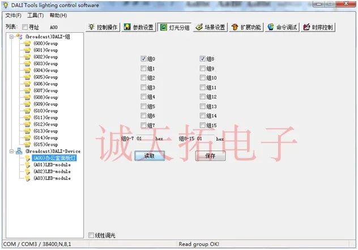Viewport: 358px width, 250px height.
Task: Collapse the (Broadcast)DALI-Device tree node
Action: click(11, 151)
